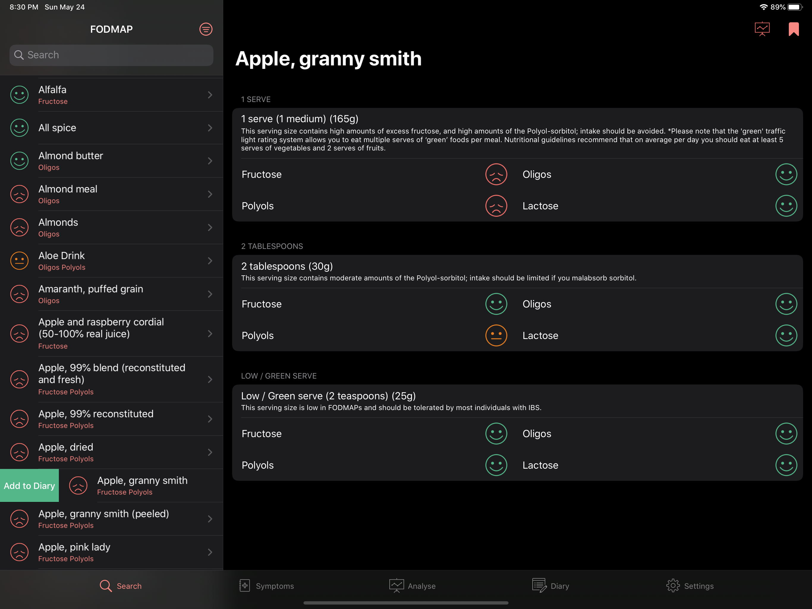Screen dimensions: 812x609
Task: Open the filter menu icon beside FODMAP
Action: (x=206, y=29)
